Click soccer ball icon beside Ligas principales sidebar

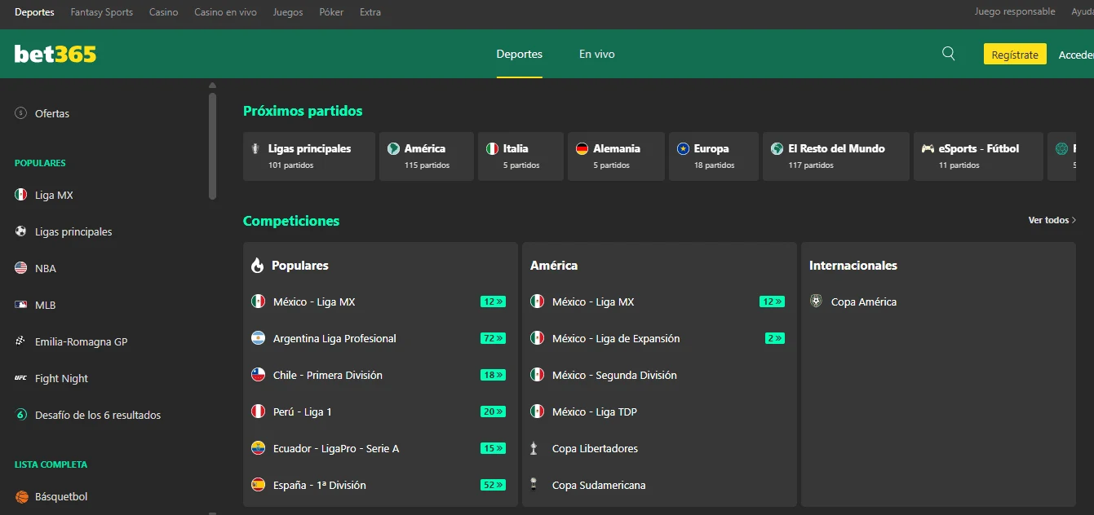click(x=21, y=231)
